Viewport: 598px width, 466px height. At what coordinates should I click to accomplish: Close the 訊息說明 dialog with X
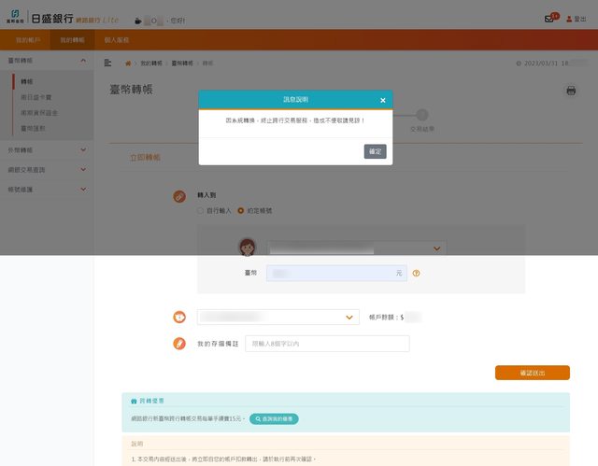point(382,99)
